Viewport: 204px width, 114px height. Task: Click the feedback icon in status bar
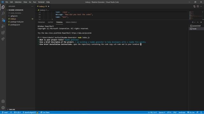(x=197, y=112)
